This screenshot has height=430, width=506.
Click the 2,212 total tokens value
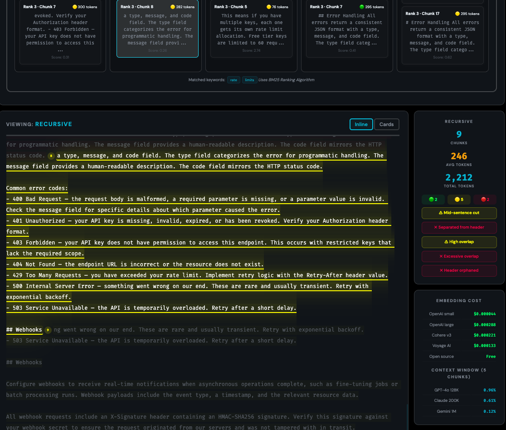pyautogui.click(x=459, y=177)
